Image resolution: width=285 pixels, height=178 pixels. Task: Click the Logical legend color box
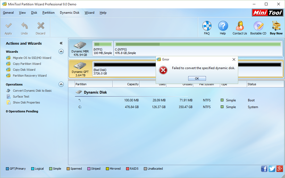[33, 169]
